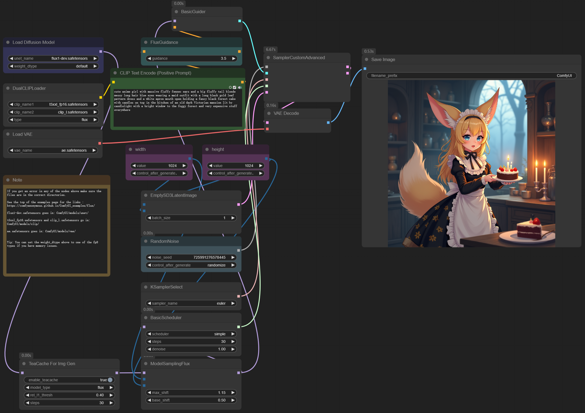The height and width of the screenshot is (413, 585).
Task: Collapse the Note node via its title dot
Action: coord(8,180)
